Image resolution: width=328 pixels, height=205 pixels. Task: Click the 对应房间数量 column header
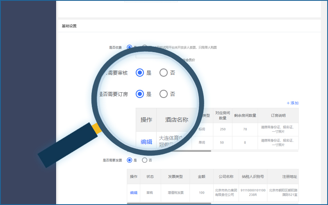pyautogui.click(x=223, y=116)
